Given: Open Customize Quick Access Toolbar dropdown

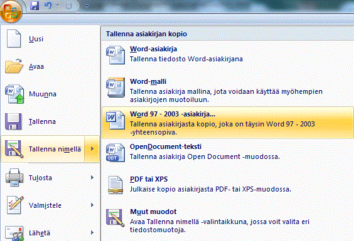Looking at the screenshot, I should tap(87, 6).
